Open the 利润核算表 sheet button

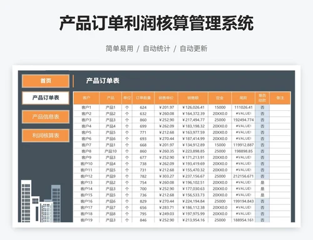pos(46,135)
